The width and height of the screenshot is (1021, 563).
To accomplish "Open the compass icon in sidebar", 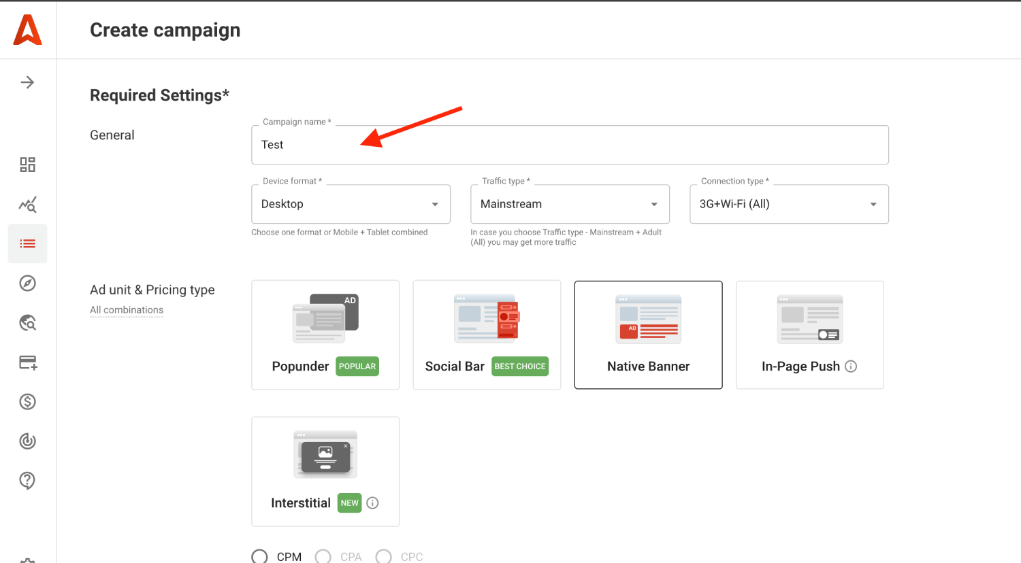I will (27, 283).
